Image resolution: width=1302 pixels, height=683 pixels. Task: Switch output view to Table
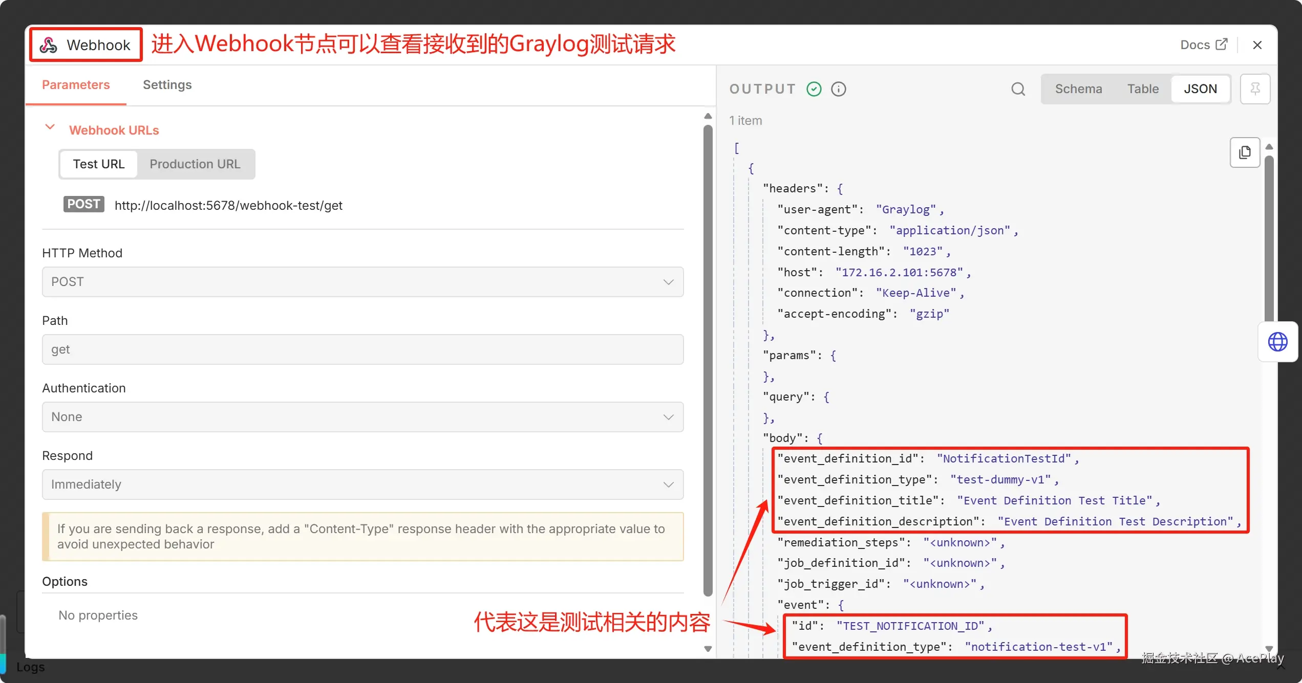click(1143, 89)
